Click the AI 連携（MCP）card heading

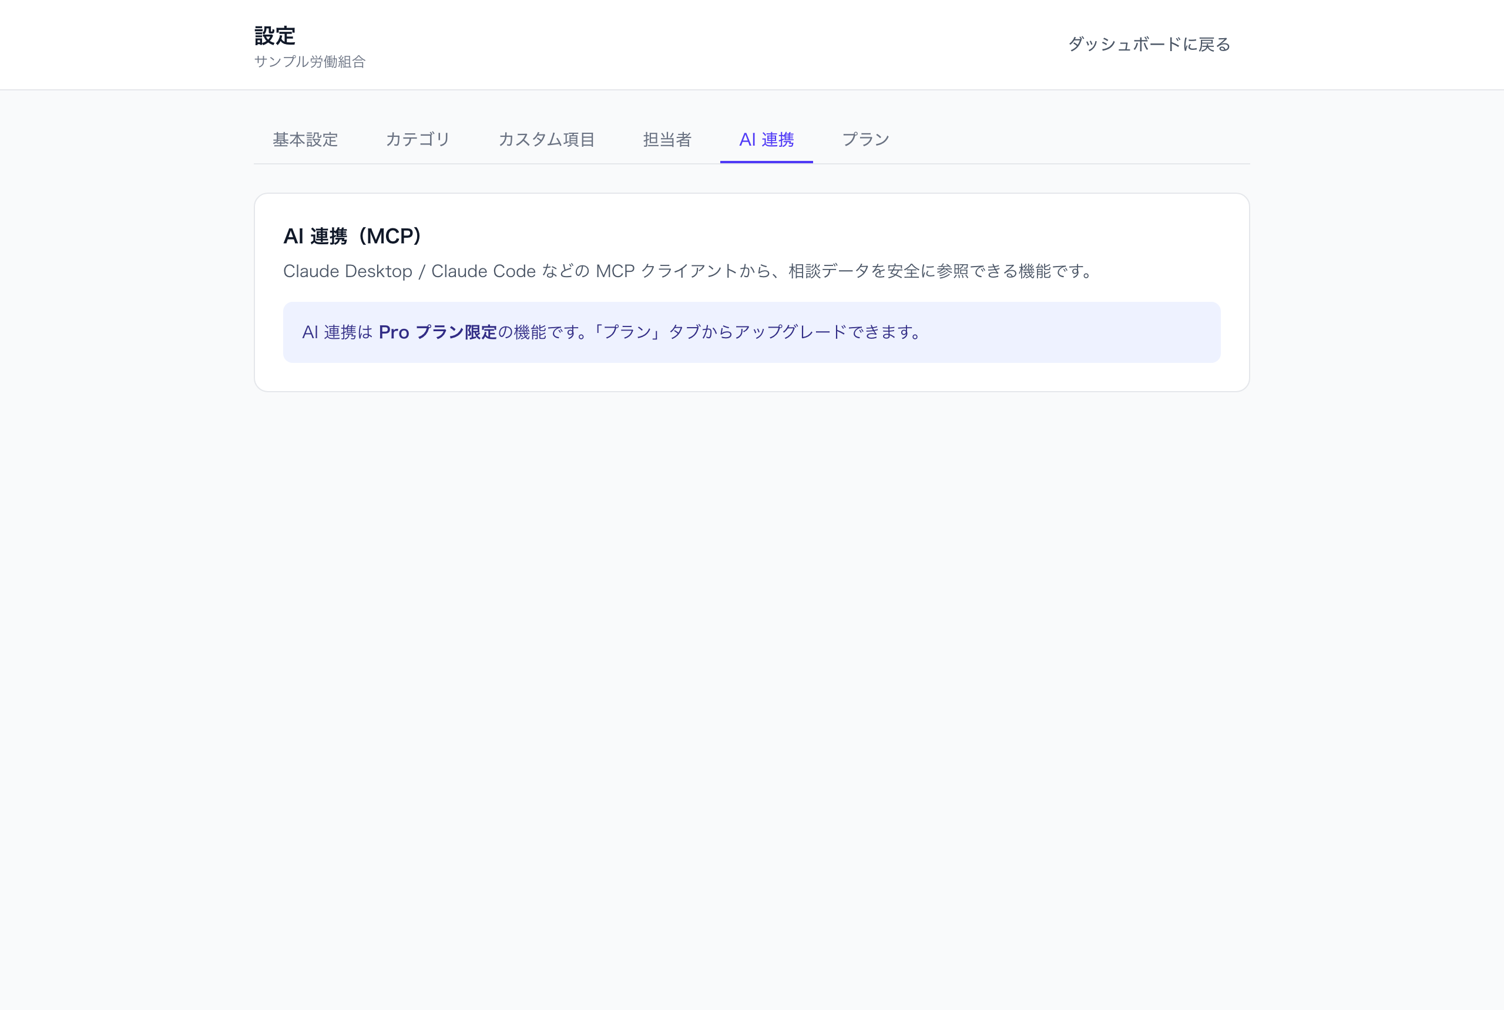click(352, 237)
